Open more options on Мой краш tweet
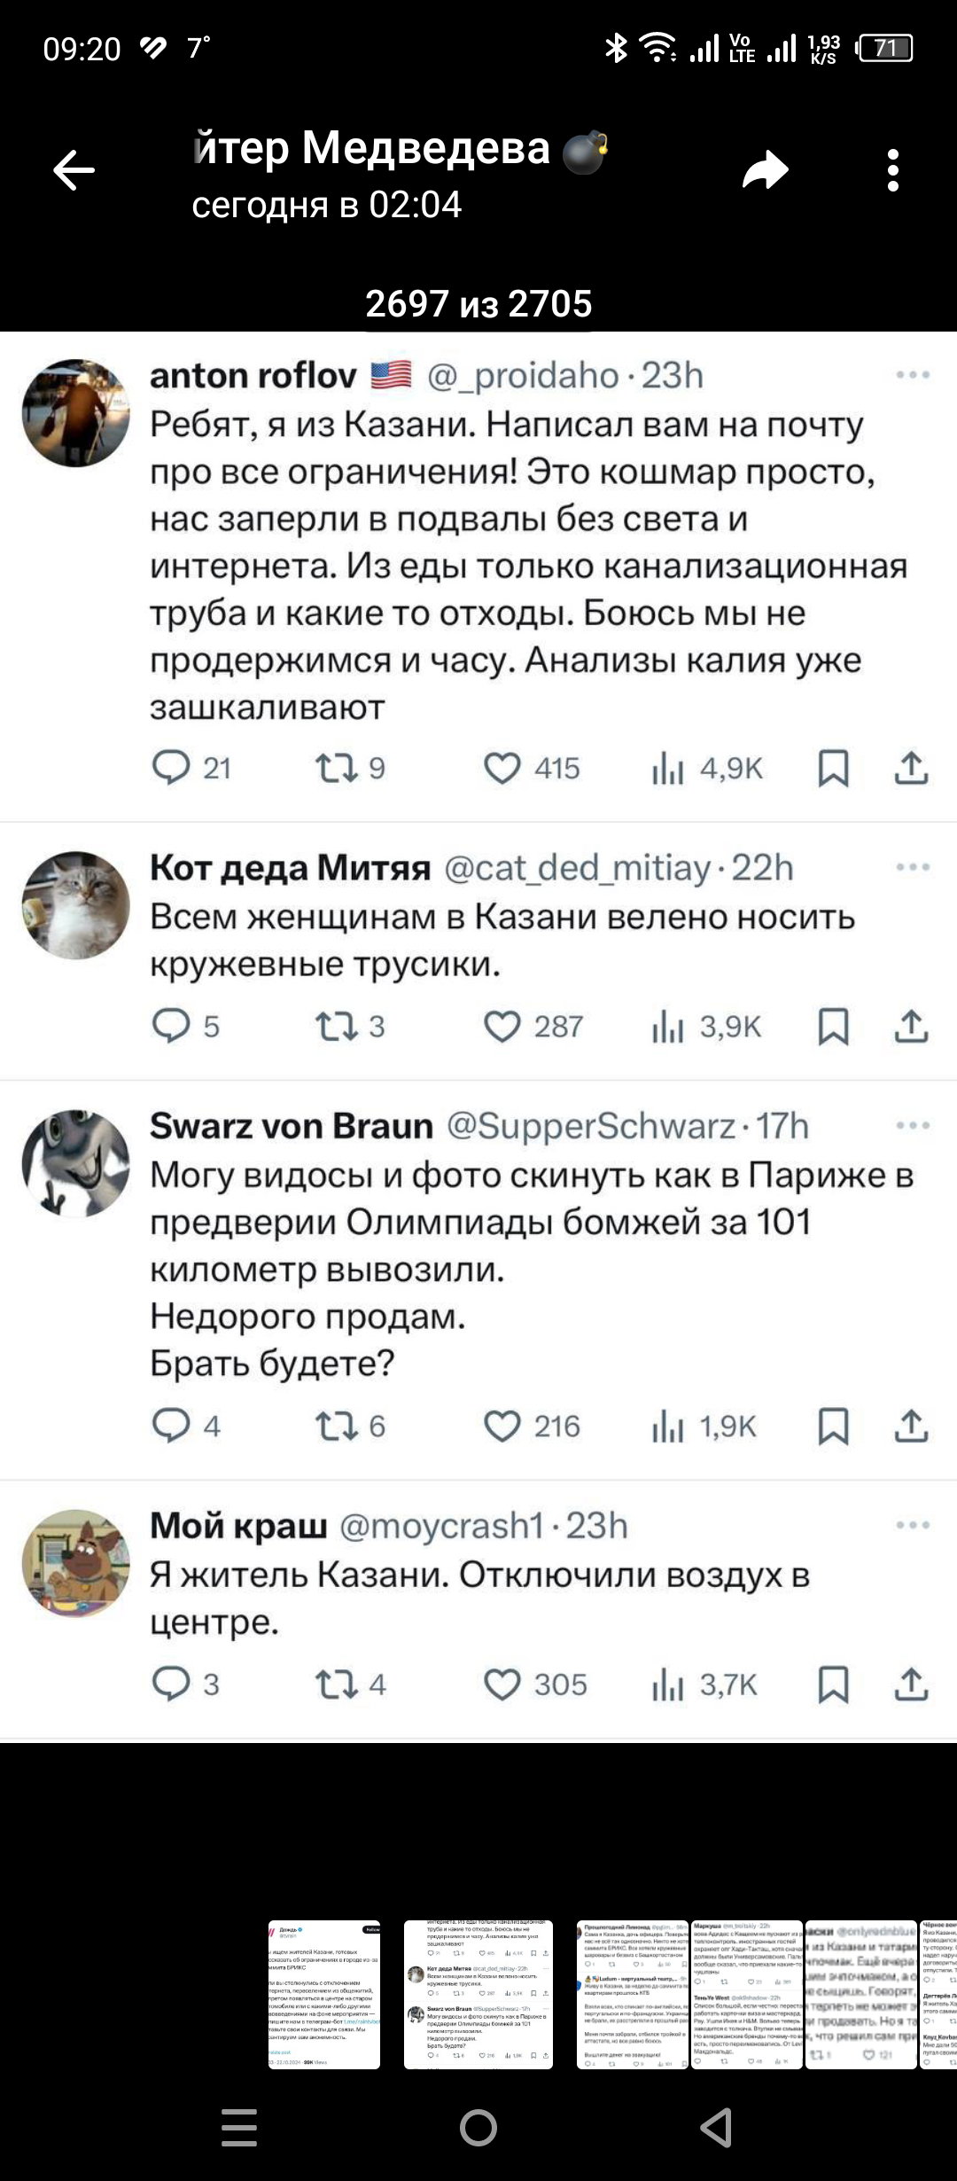Image resolution: width=957 pixels, height=2181 pixels. coord(913,1525)
